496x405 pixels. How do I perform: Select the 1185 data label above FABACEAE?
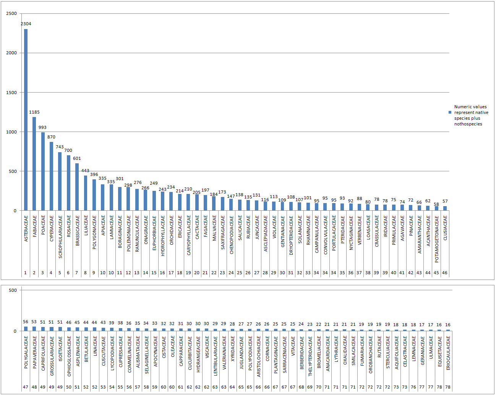tap(34, 112)
